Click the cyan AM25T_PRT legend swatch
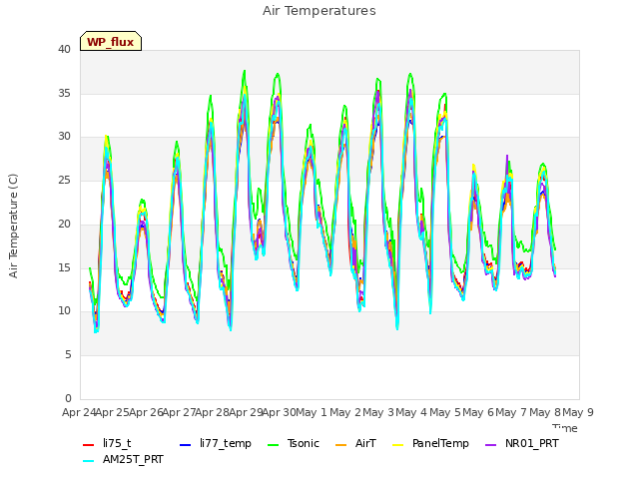This screenshot has width=639, height=479. (89, 461)
